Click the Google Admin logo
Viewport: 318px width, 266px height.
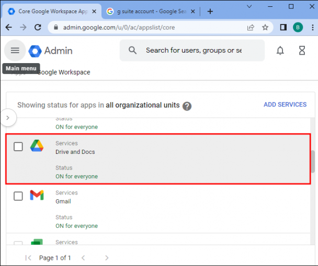[x=51, y=51]
